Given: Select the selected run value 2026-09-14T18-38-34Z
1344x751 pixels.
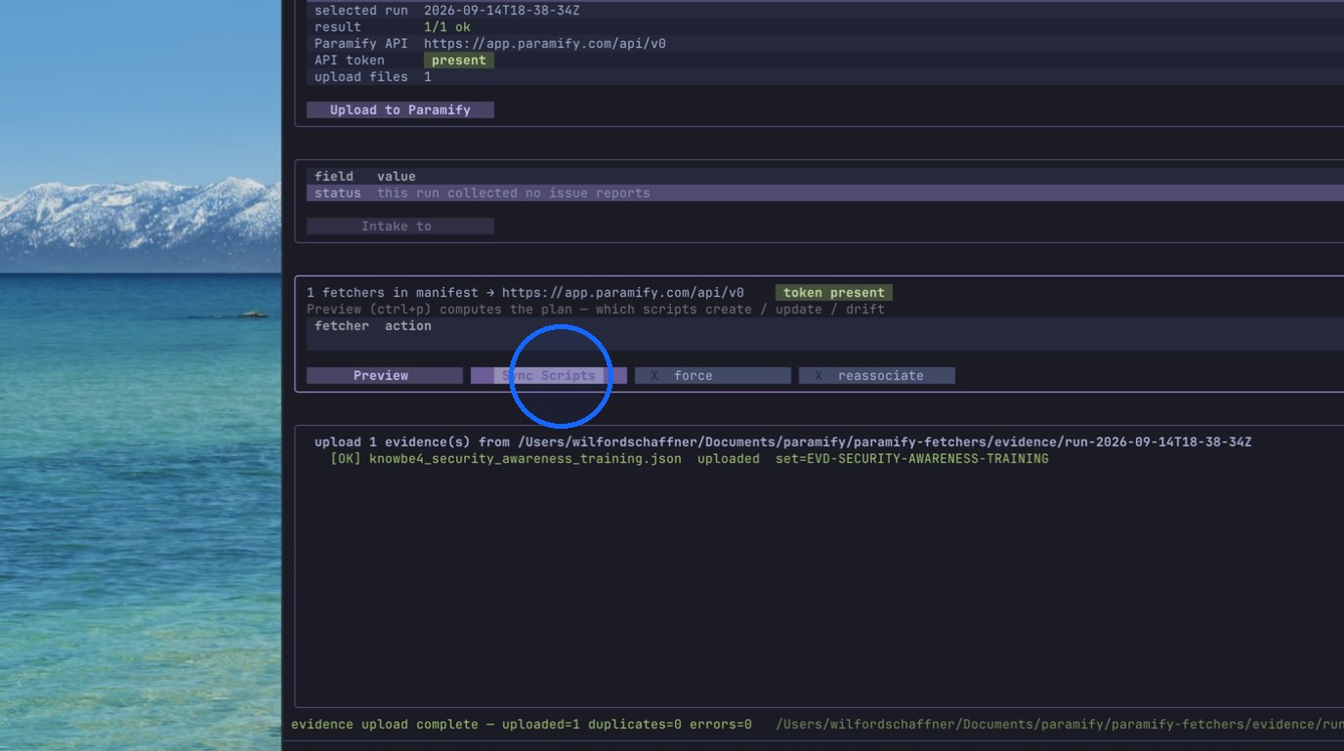Looking at the screenshot, I should point(502,11).
